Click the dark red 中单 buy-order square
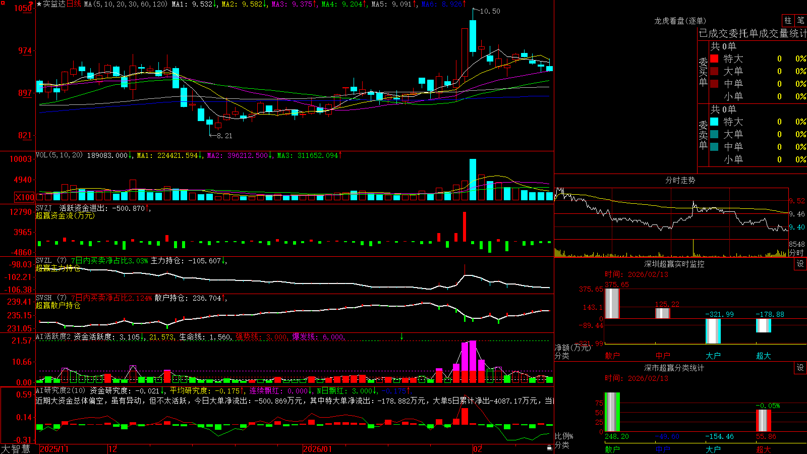The image size is (807, 454). 714,84
